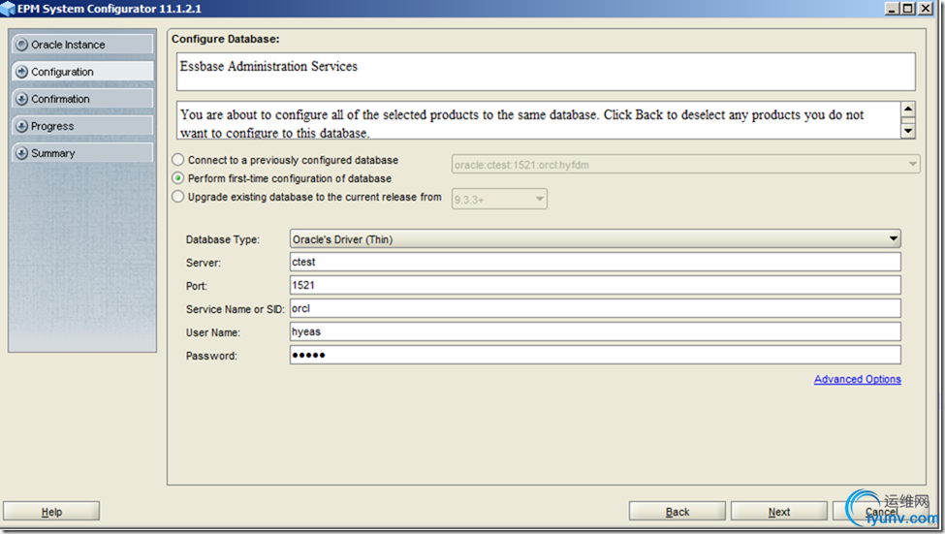Go to the Oracle Instance step

pyautogui.click(x=82, y=45)
